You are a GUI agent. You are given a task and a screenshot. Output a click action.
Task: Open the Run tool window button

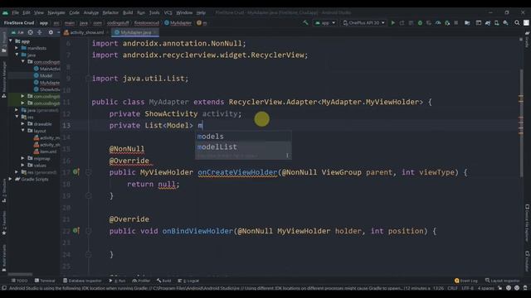coord(118,281)
